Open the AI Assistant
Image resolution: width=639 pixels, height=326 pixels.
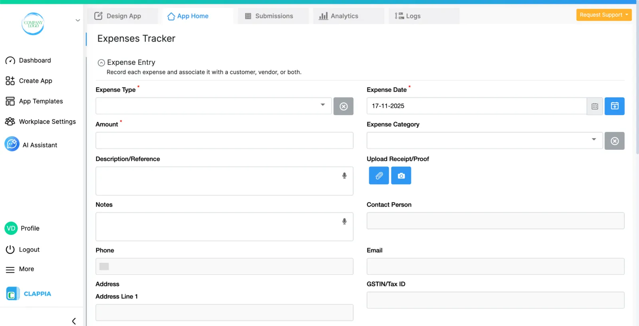(x=31, y=145)
